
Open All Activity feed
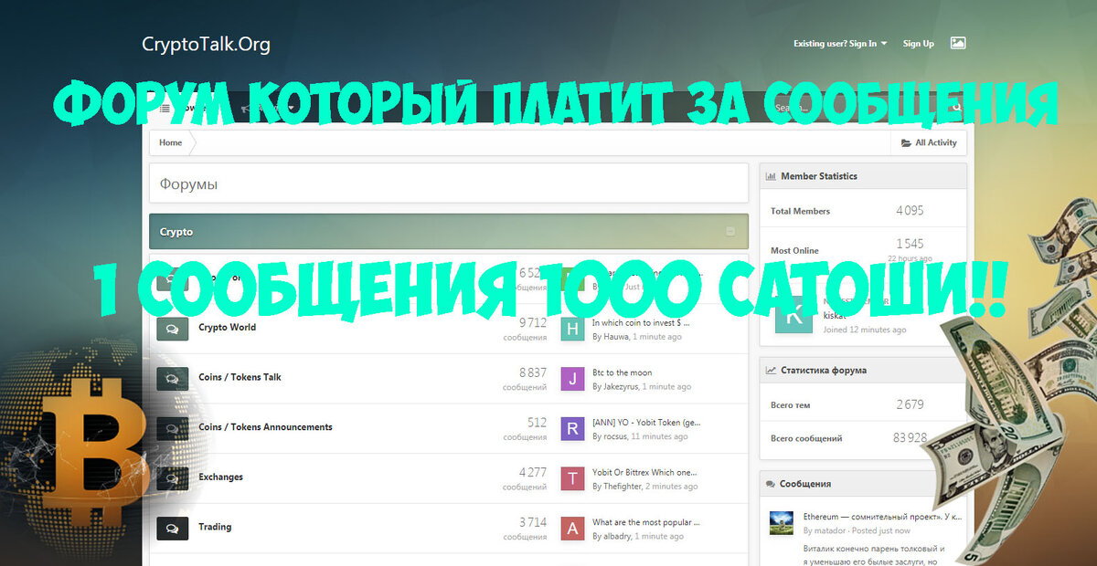click(929, 142)
